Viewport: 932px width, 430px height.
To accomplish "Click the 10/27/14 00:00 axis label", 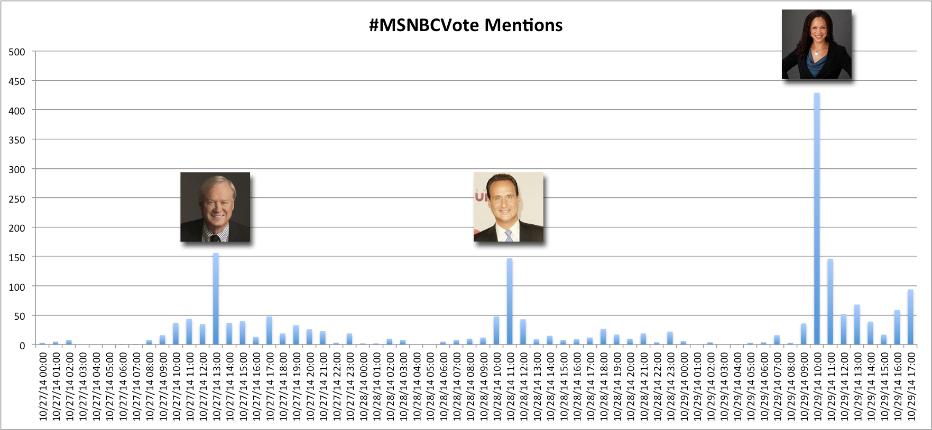I will [43, 387].
